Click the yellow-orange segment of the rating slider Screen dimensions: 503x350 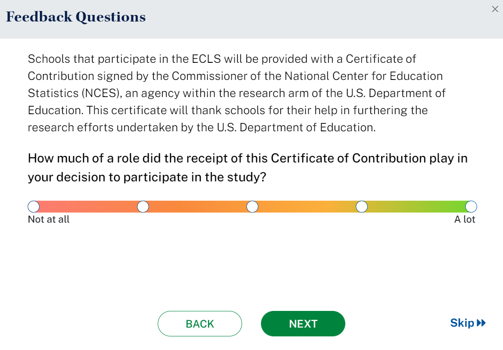[x=307, y=206]
